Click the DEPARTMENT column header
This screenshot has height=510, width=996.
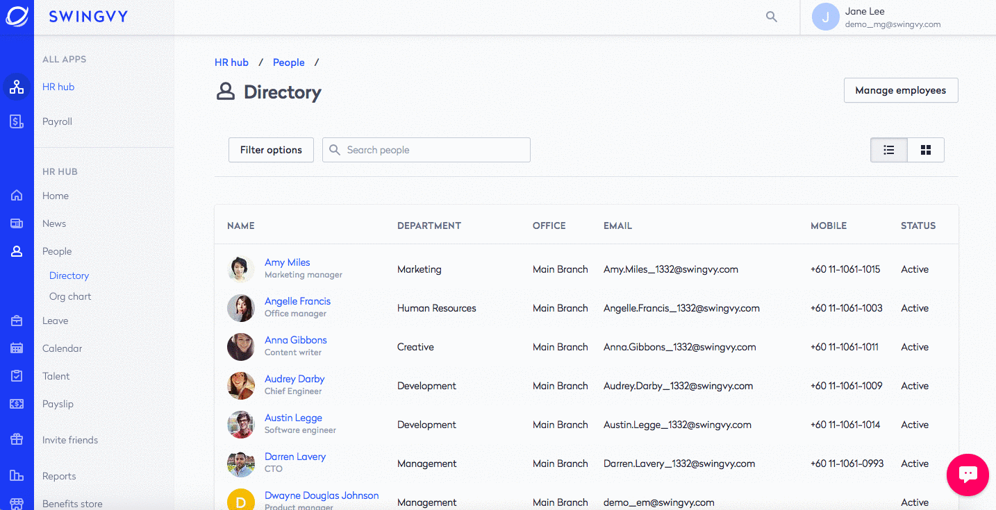click(x=429, y=226)
